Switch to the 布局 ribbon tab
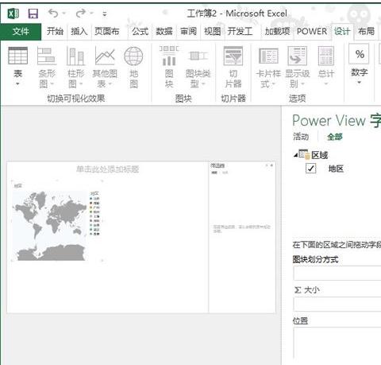 (x=367, y=32)
